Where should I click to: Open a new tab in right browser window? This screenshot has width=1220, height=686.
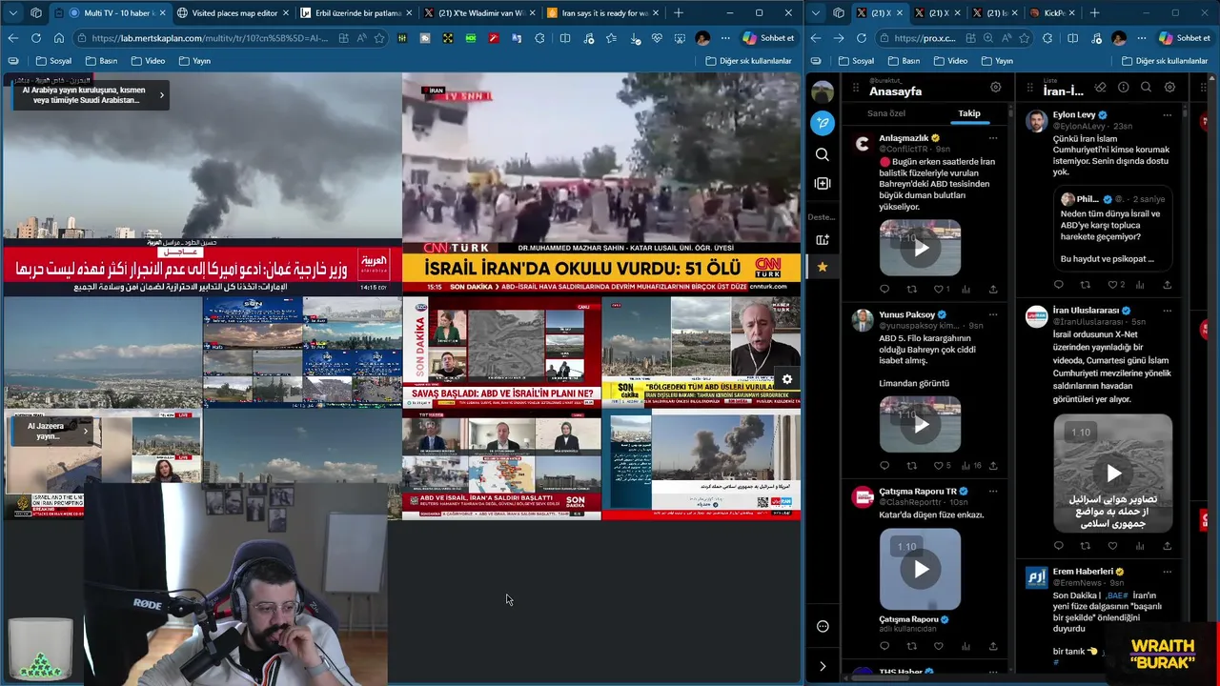1094,13
